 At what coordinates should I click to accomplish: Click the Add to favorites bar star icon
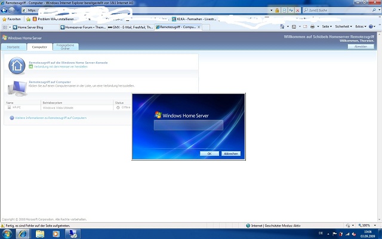click(28, 19)
